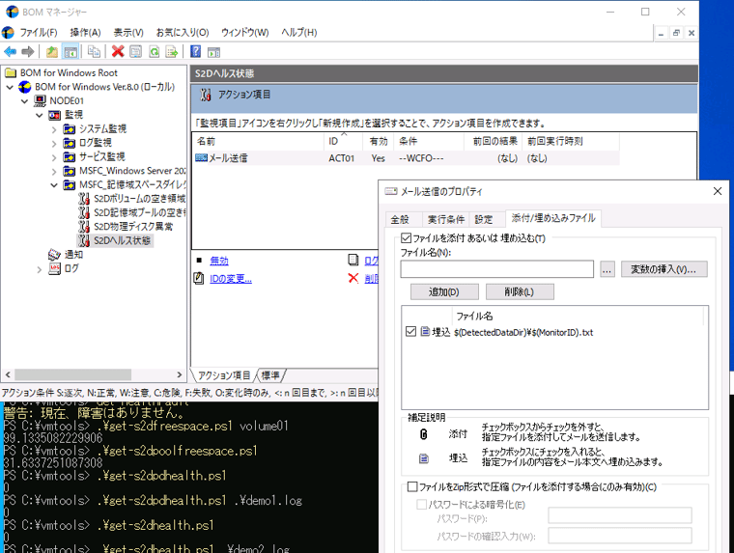The width and height of the screenshot is (734, 553).
Task: Collapse the NODE01 tree node
Action: click(x=25, y=101)
